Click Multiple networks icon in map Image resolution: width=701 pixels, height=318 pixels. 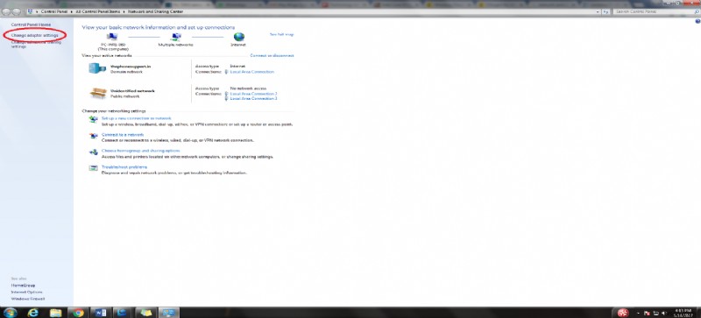click(x=176, y=37)
